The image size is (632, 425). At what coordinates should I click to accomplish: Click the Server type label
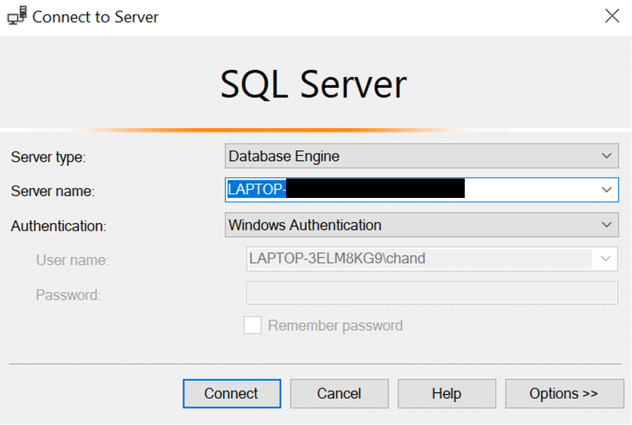click(48, 157)
